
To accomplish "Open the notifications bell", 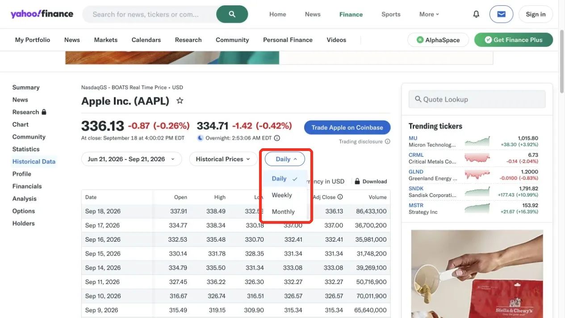I will pos(476,14).
